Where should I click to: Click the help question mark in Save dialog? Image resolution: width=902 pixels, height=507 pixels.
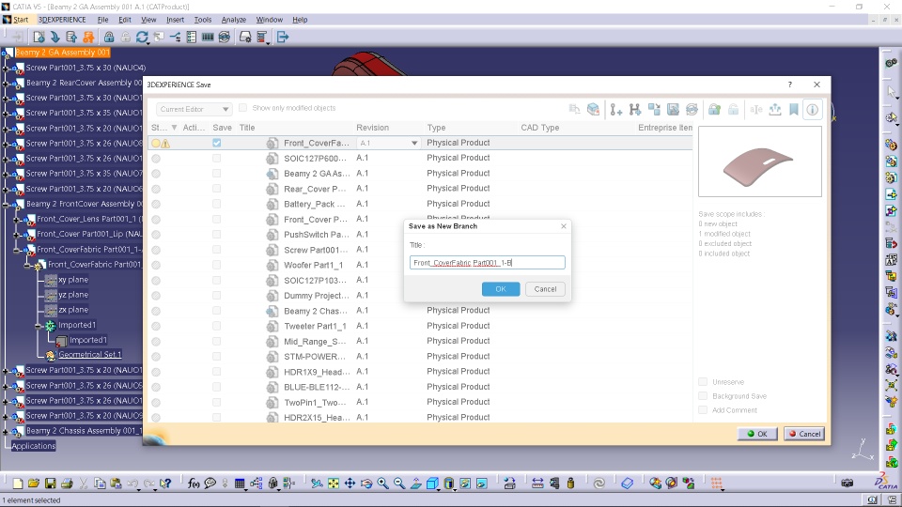point(790,84)
